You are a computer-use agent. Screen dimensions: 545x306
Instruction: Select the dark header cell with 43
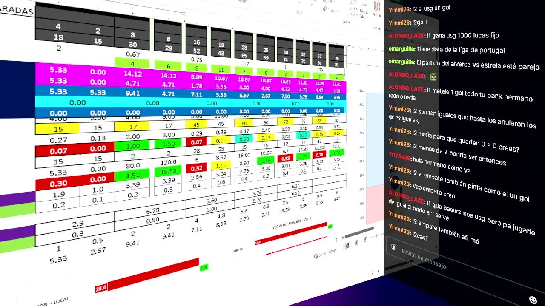[x=221, y=54]
